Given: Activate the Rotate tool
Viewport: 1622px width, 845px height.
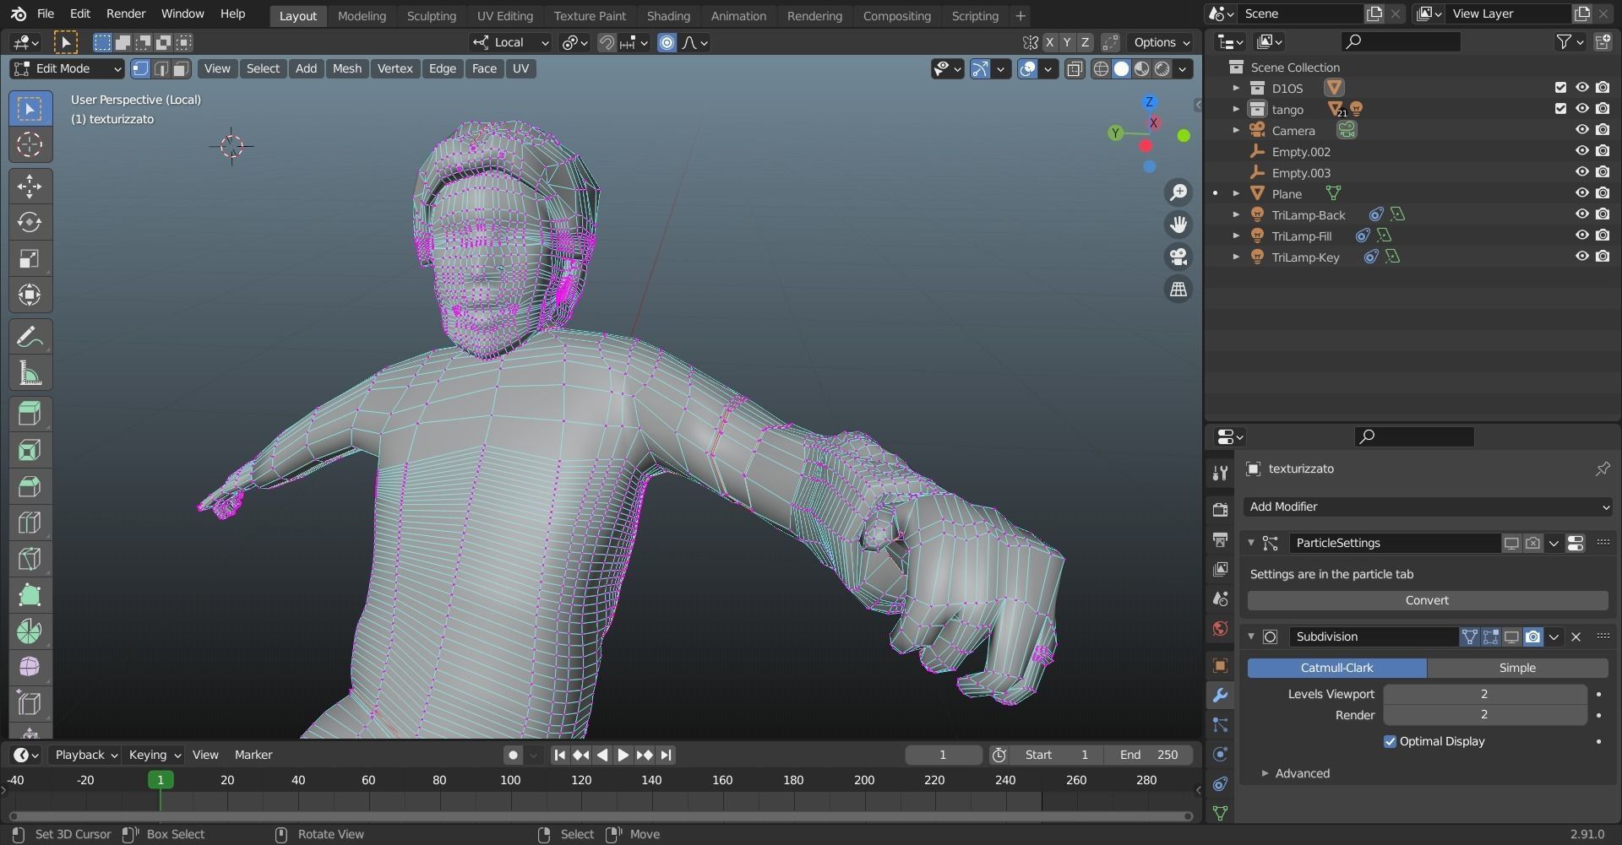Looking at the screenshot, I should (30, 223).
